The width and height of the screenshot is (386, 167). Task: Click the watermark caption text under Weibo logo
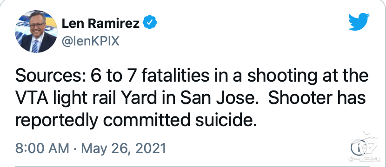coord(364,160)
